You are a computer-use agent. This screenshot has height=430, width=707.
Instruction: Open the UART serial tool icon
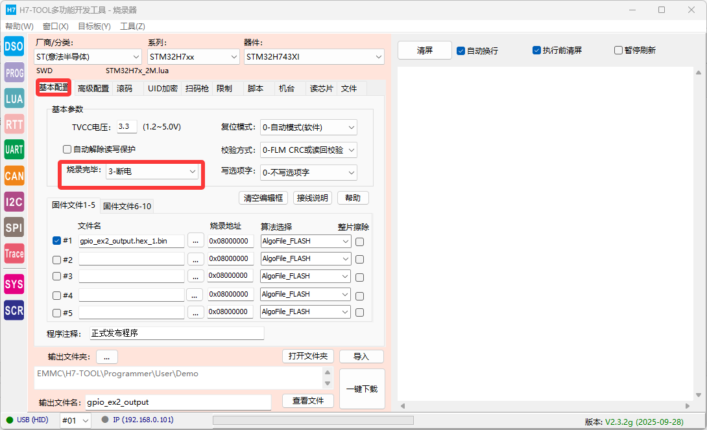(14, 150)
